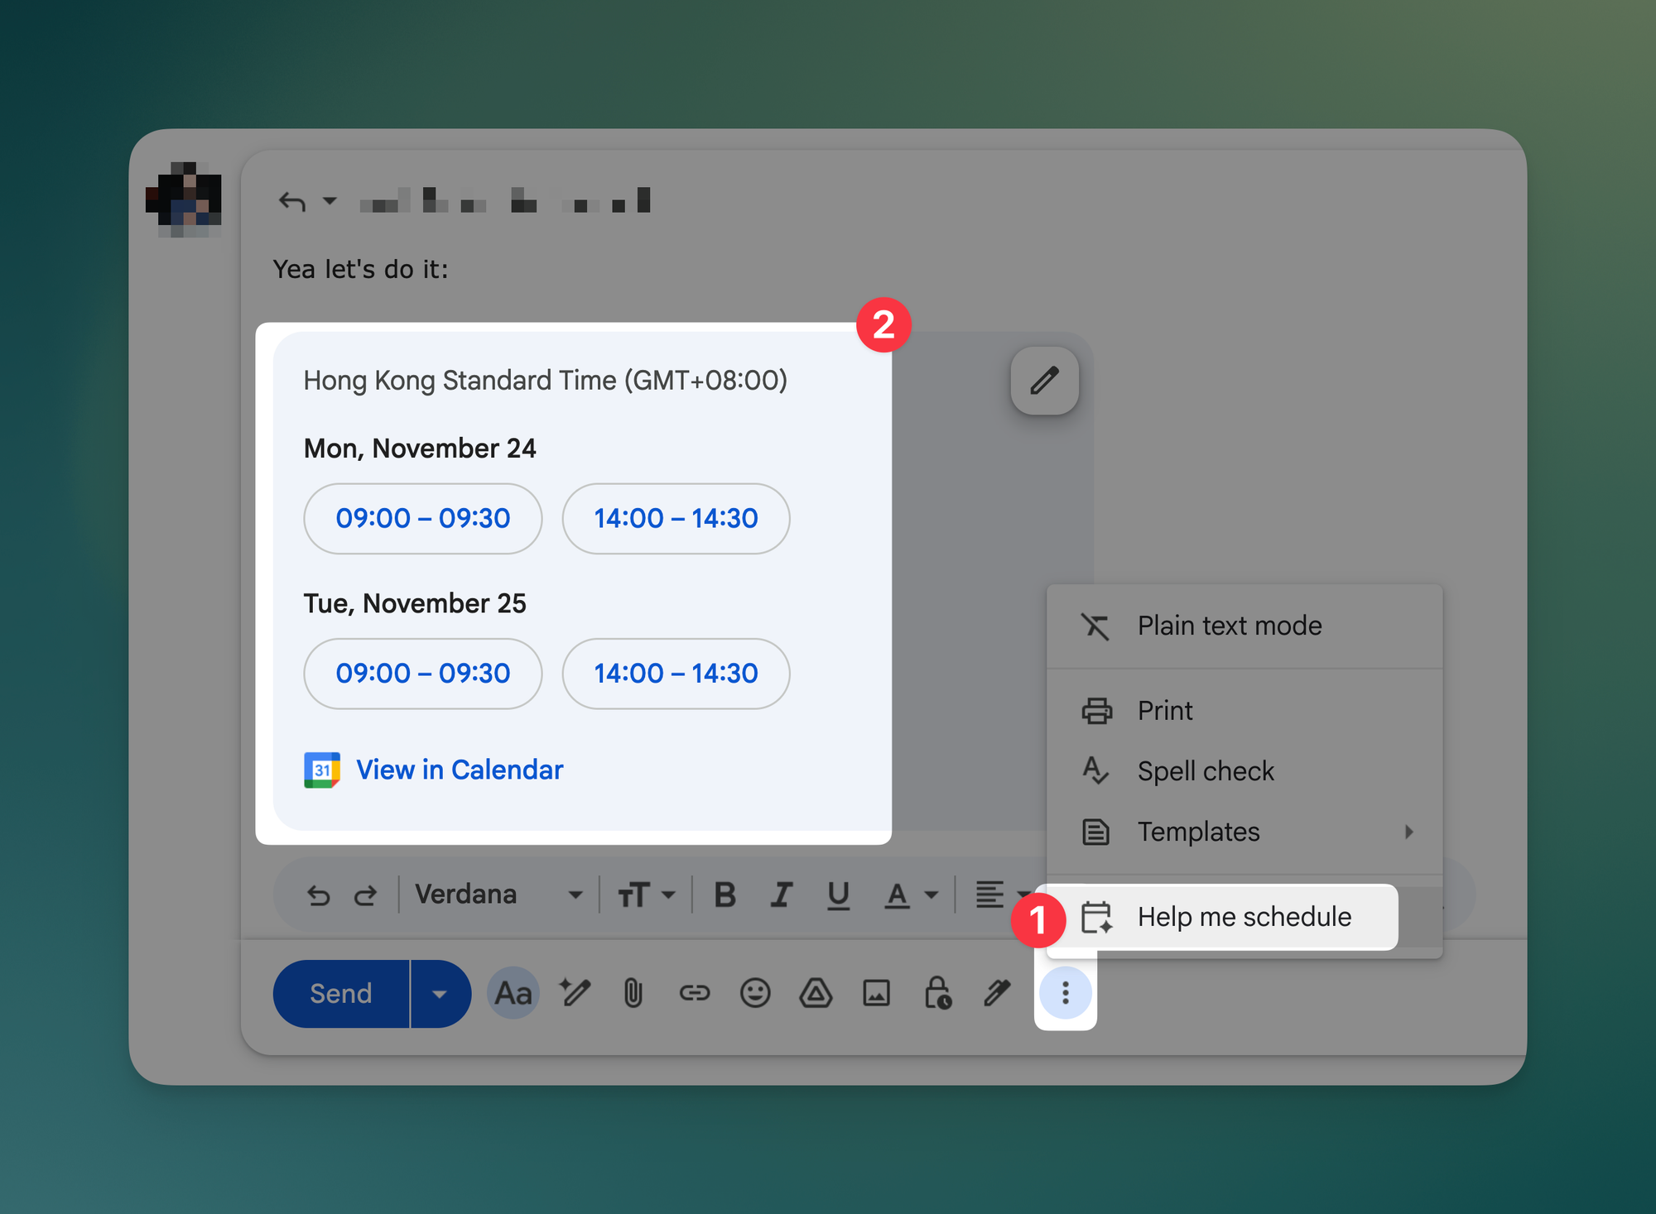
Task: Open the Send options dropdown arrow
Action: 440,993
